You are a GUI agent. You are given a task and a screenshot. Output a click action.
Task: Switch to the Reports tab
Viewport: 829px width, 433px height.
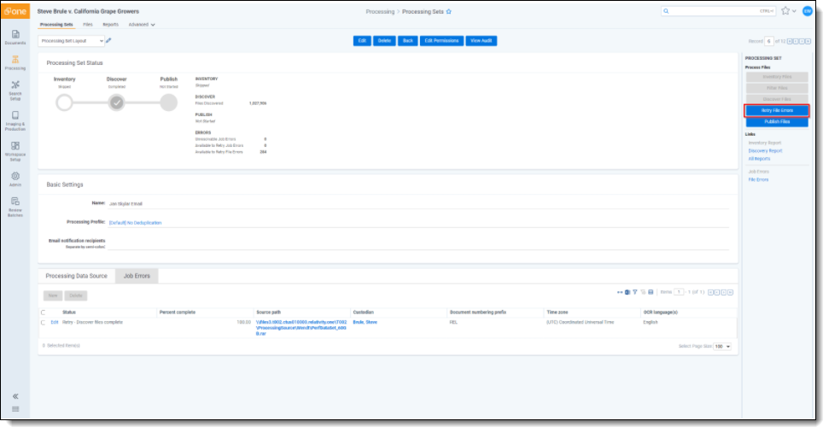coord(110,25)
